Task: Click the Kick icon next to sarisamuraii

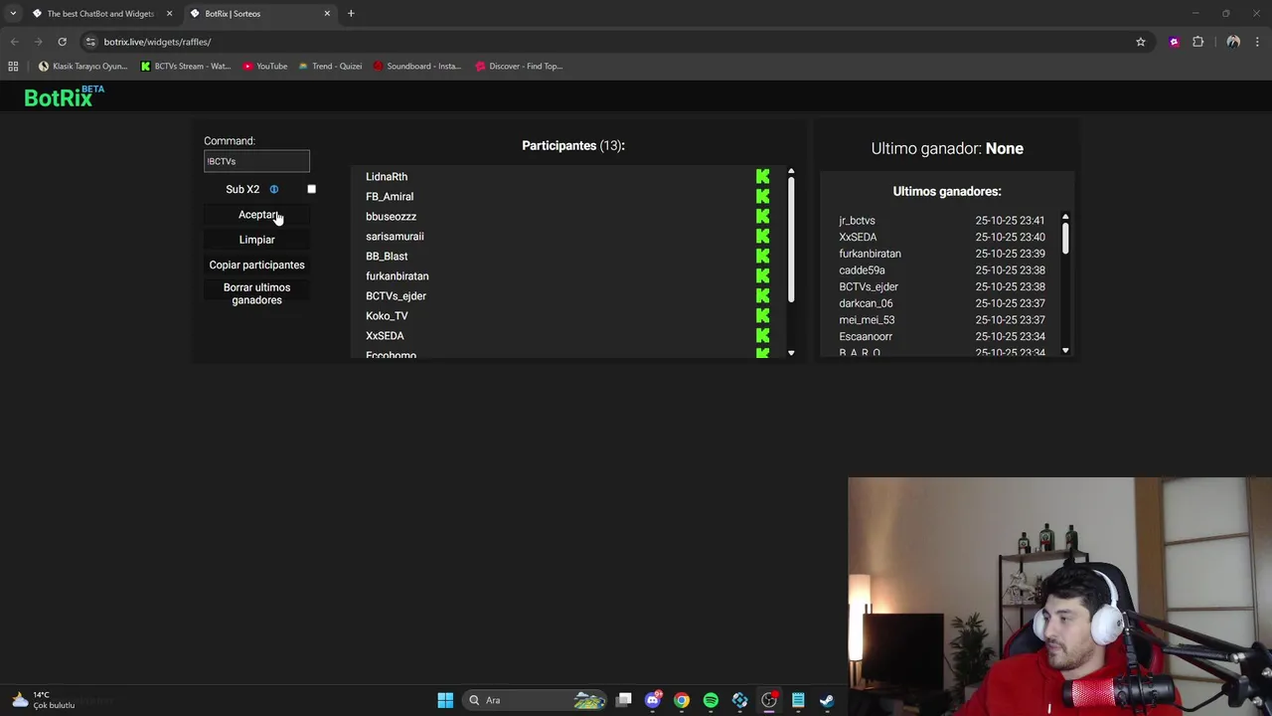Action: [x=762, y=236]
